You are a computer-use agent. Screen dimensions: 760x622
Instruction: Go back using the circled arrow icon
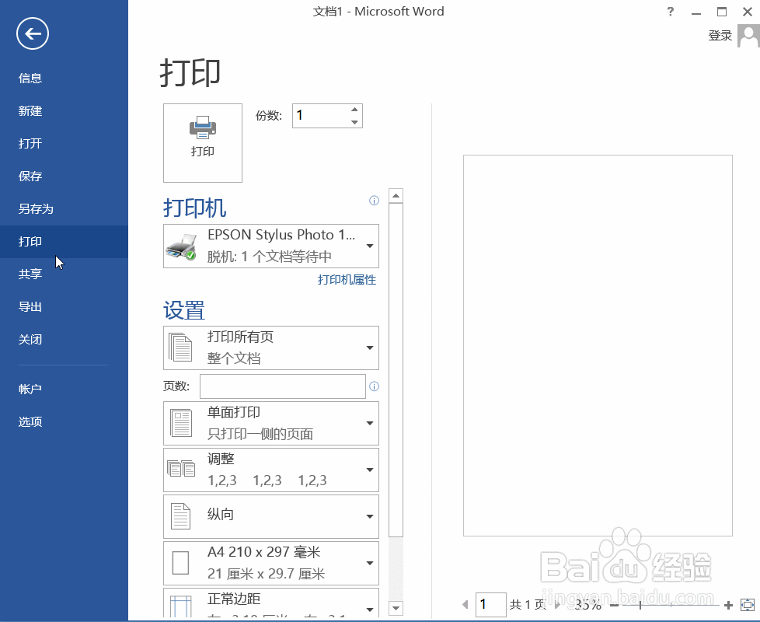pyautogui.click(x=33, y=34)
